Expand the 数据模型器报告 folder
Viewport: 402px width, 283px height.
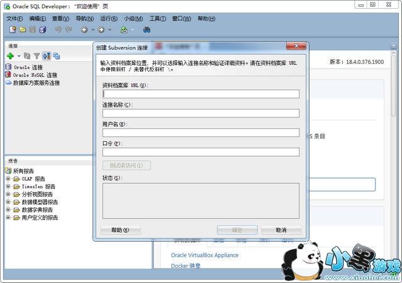click(8, 202)
